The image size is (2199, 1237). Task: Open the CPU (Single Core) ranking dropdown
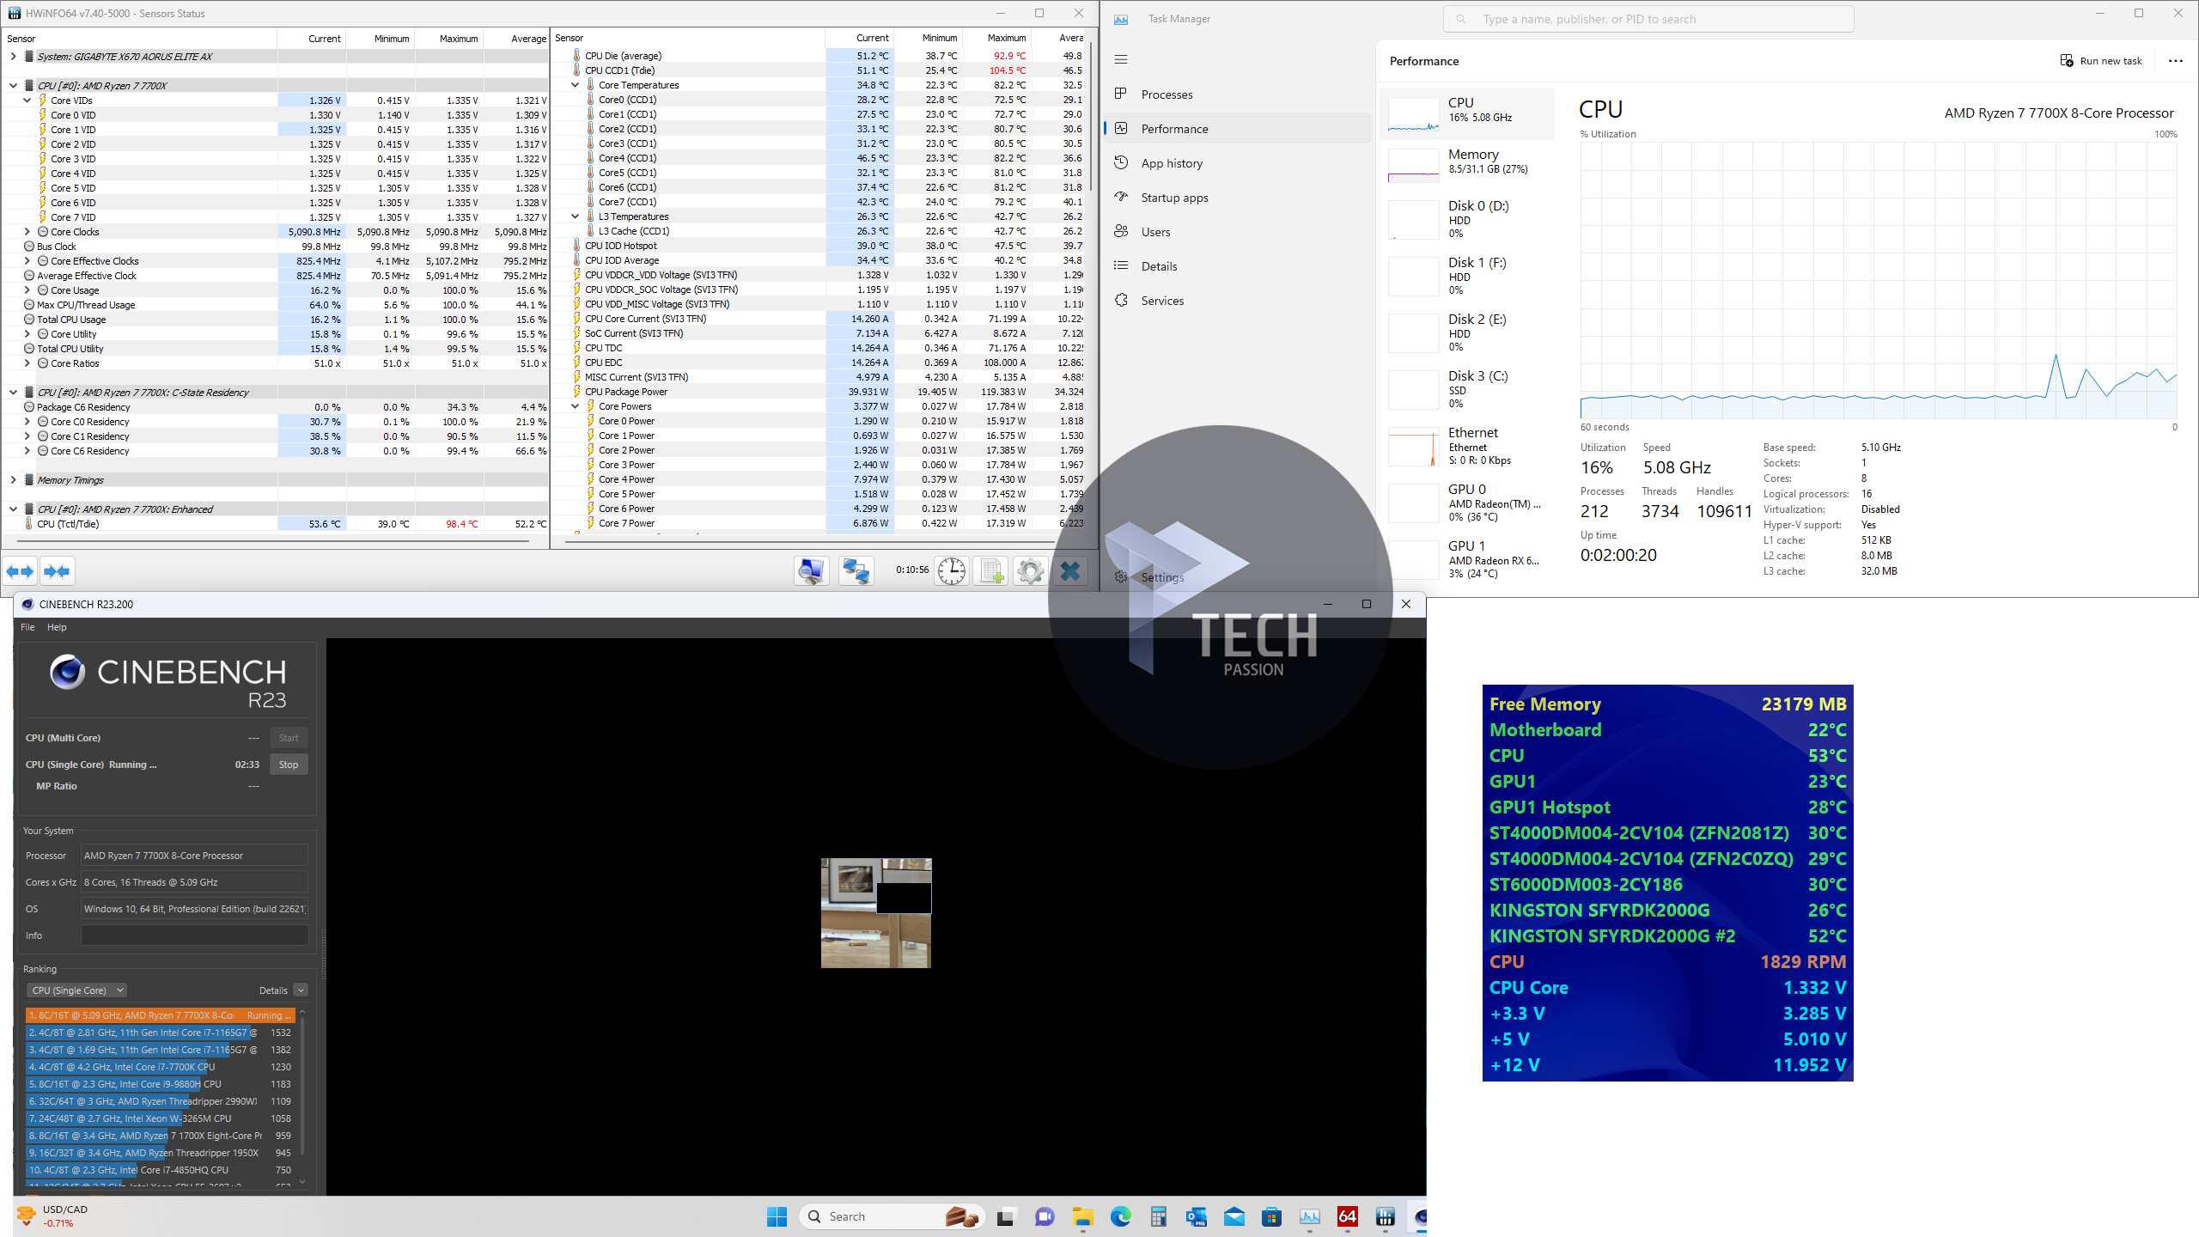[76, 990]
